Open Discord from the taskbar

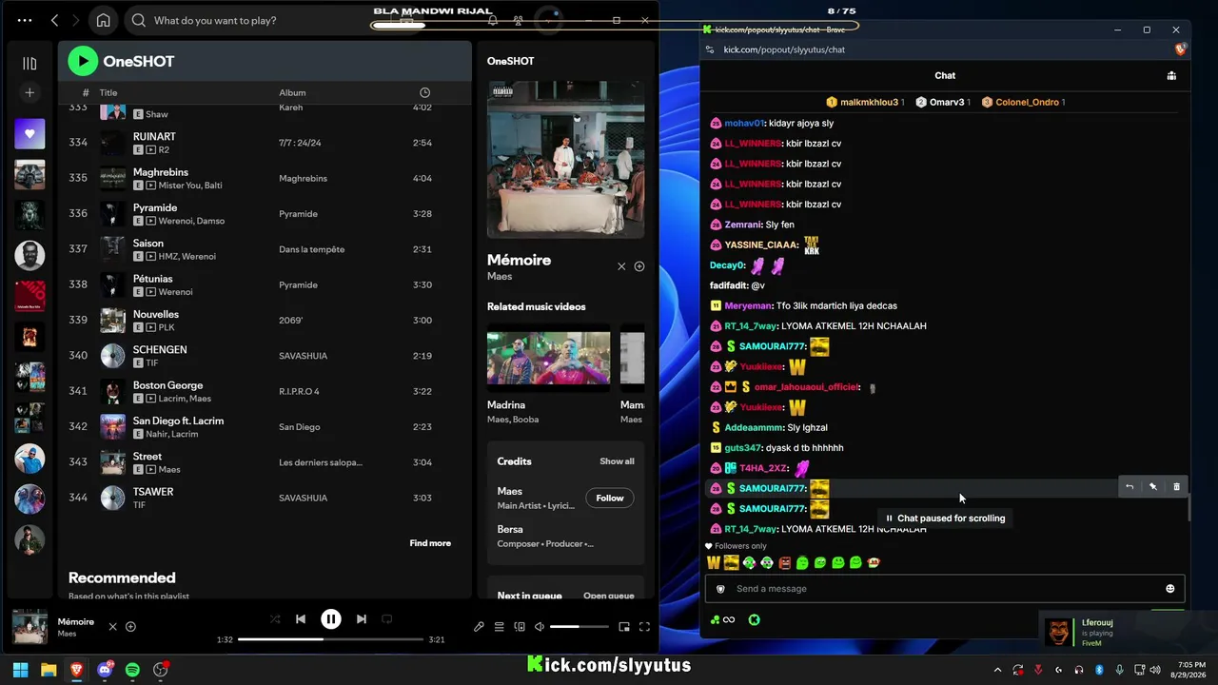105,670
